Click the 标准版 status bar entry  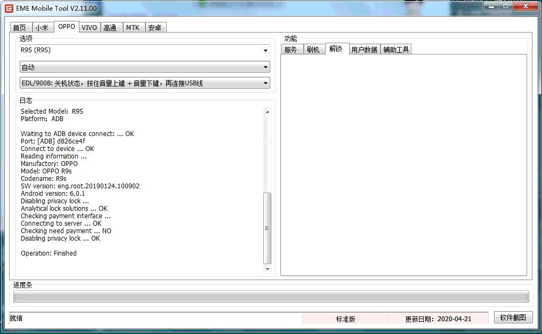(345, 319)
